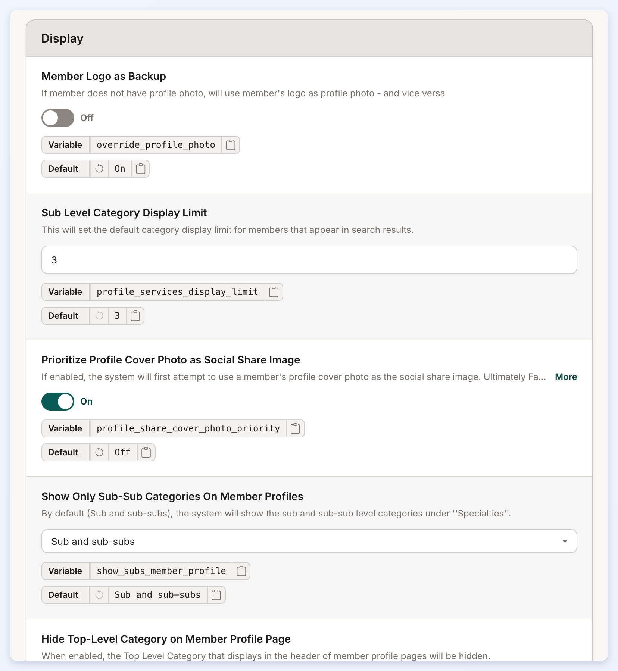Click Sub Level Category Display Limit heading
Image resolution: width=618 pixels, height=671 pixels.
click(124, 213)
